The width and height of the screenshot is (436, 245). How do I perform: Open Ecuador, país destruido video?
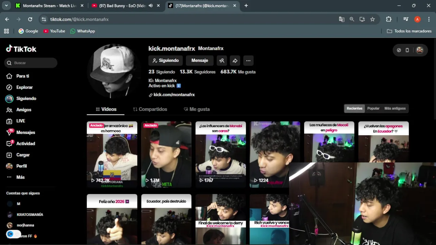click(166, 219)
